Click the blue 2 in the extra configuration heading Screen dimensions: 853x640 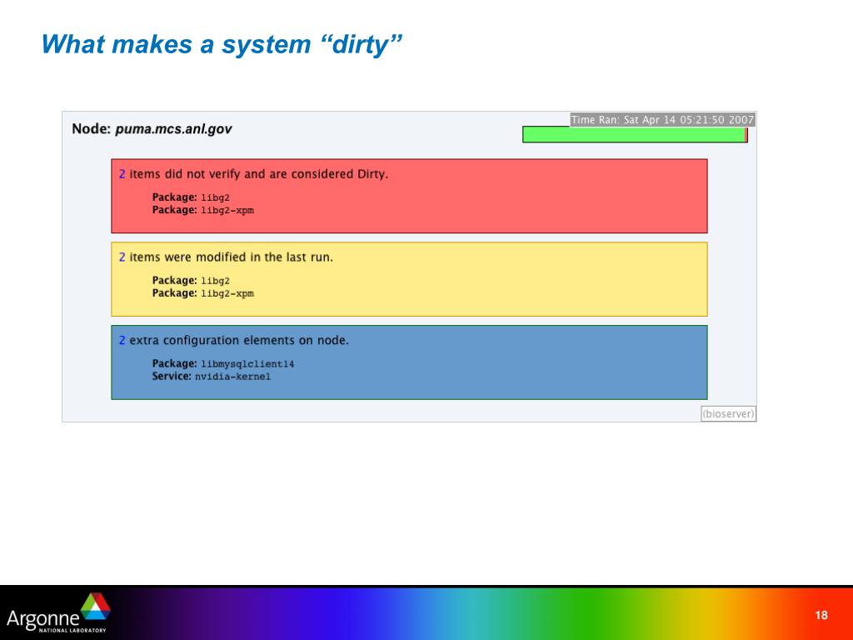(122, 341)
